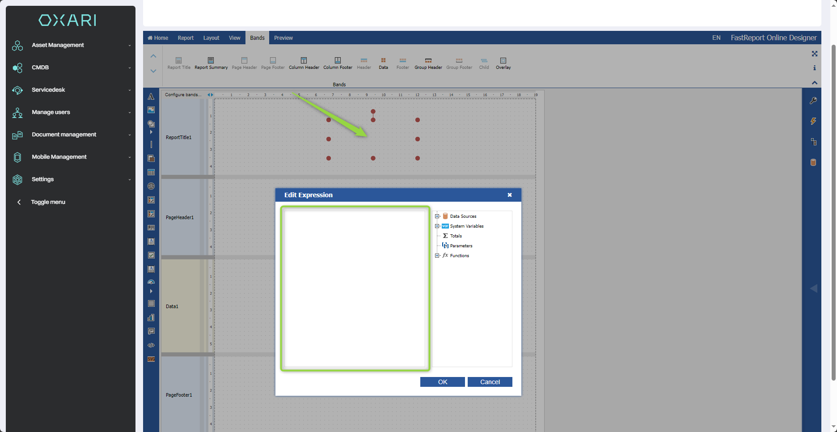The image size is (837, 432).
Task: Click Toggle menu in the sidebar
Action: tap(48, 202)
